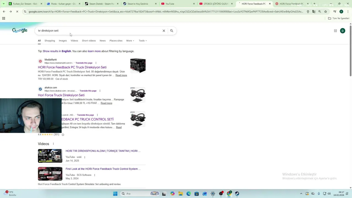This screenshot has width=352, height=198.
Task: Expand the Tools dropdown
Action: pyautogui.click(x=143, y=41)
